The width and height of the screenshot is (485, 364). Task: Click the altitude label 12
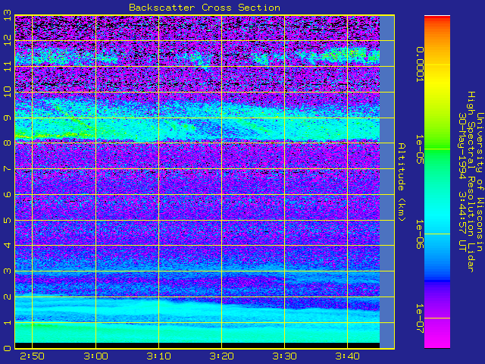tap(8, 40)
